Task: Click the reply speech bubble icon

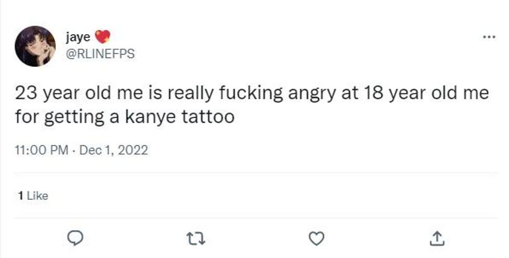Action: pos(76,237)
